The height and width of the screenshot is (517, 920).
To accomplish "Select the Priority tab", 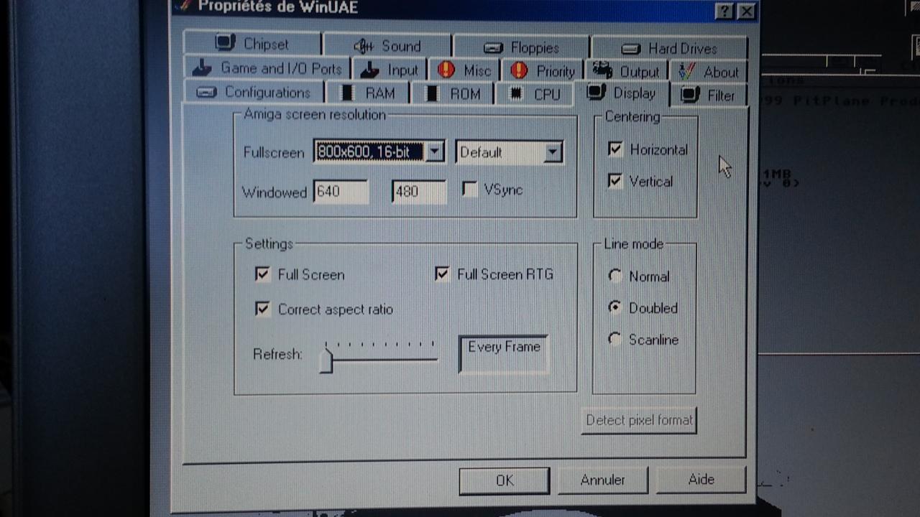I will click(x=542, y=71).
